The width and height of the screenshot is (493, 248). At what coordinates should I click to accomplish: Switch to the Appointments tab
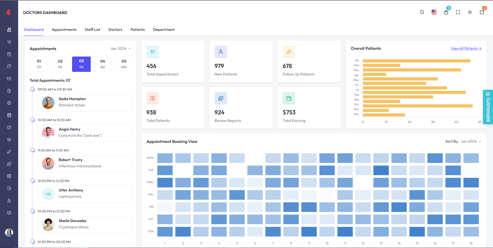(x=64, y=30)
